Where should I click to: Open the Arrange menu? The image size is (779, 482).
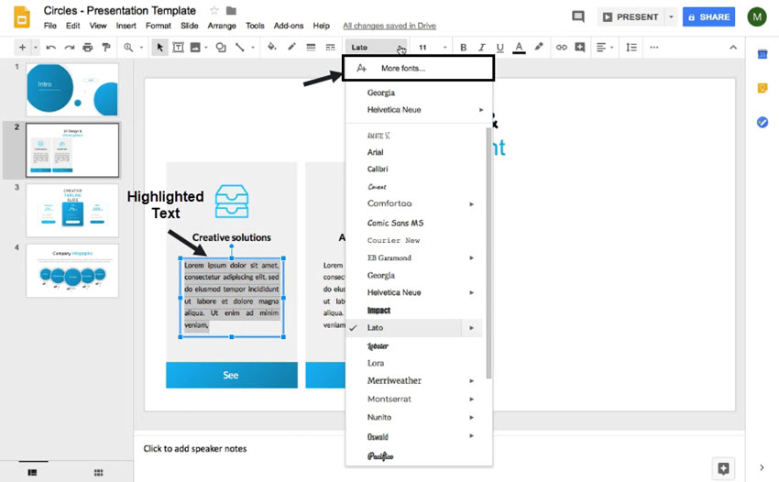pyautogui.click(x=222, y=26)
